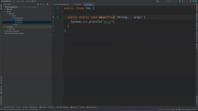Click Expand All icon in Project panel header

(41, 4)
